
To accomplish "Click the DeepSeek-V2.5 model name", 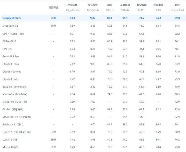I will (x=12, y=18).
